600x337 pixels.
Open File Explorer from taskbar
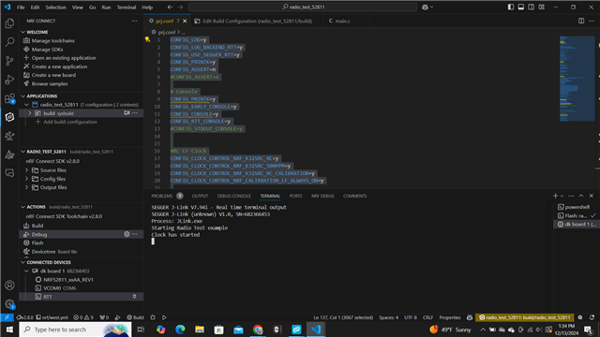click(200, 330)
